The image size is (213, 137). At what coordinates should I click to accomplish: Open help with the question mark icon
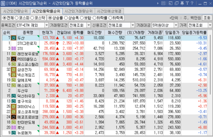click(x=192, y=3)
